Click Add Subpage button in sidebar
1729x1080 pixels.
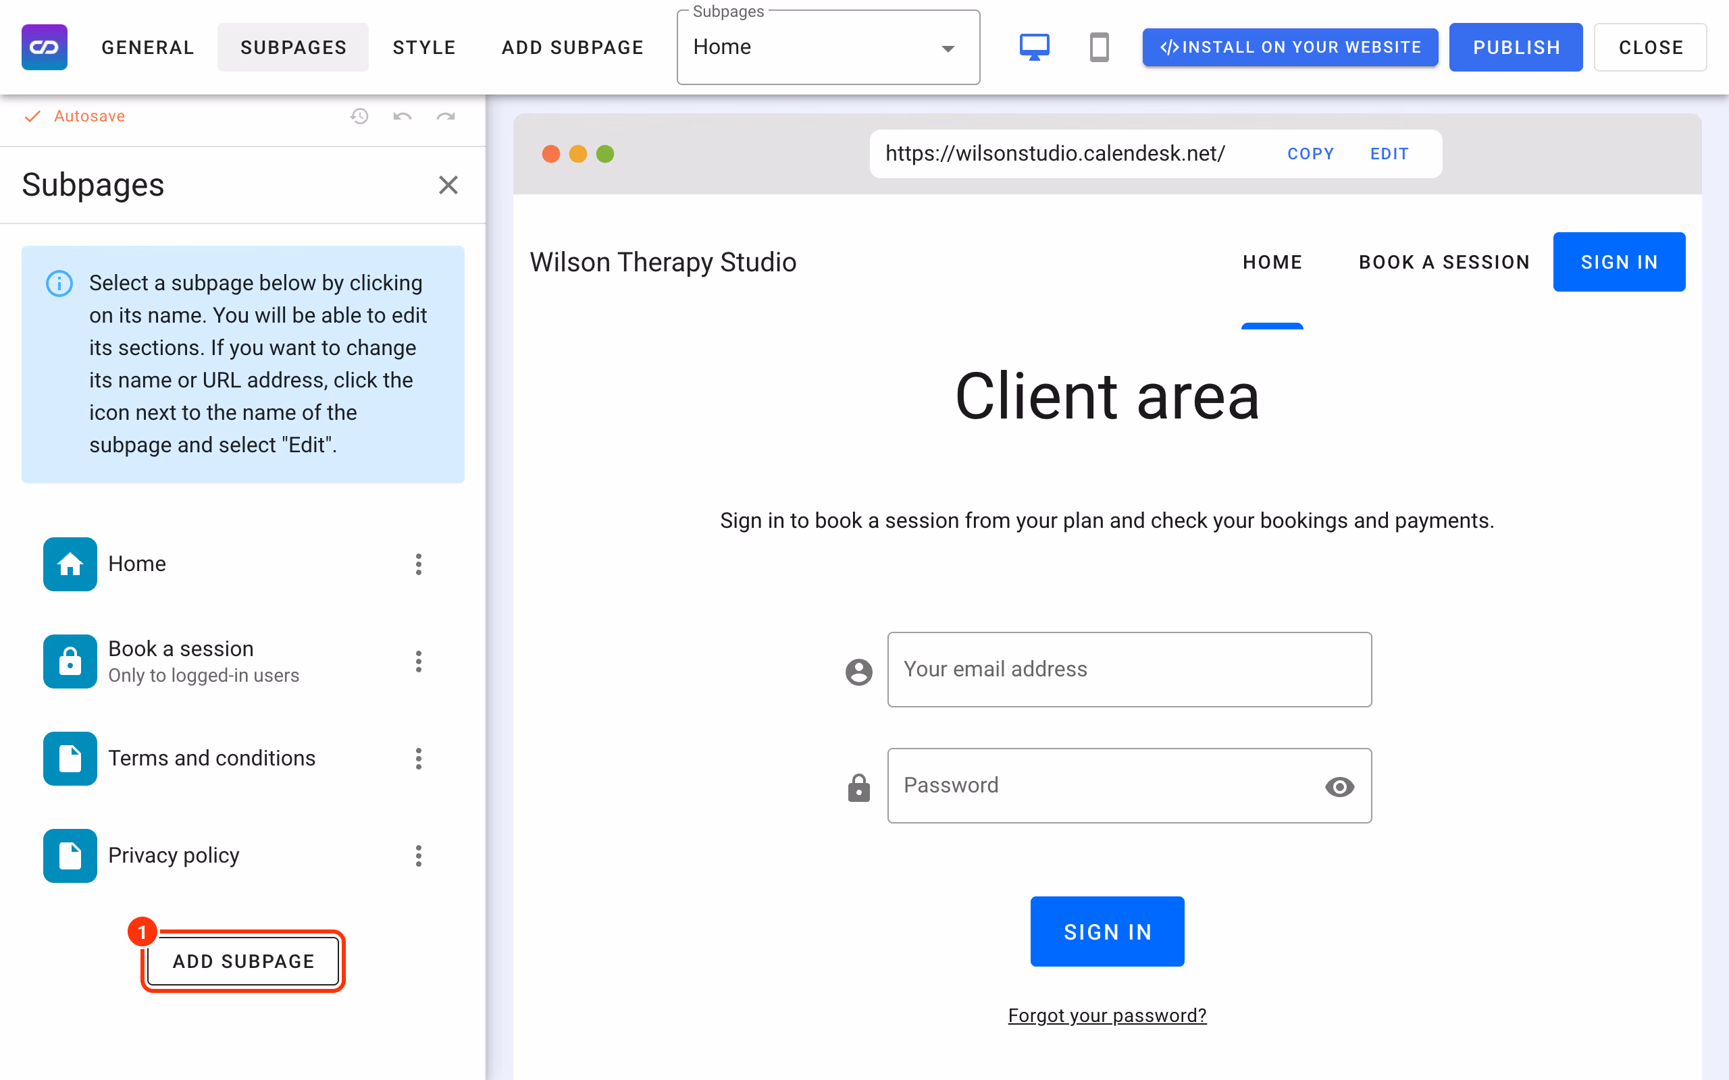(x=243, y=961)
